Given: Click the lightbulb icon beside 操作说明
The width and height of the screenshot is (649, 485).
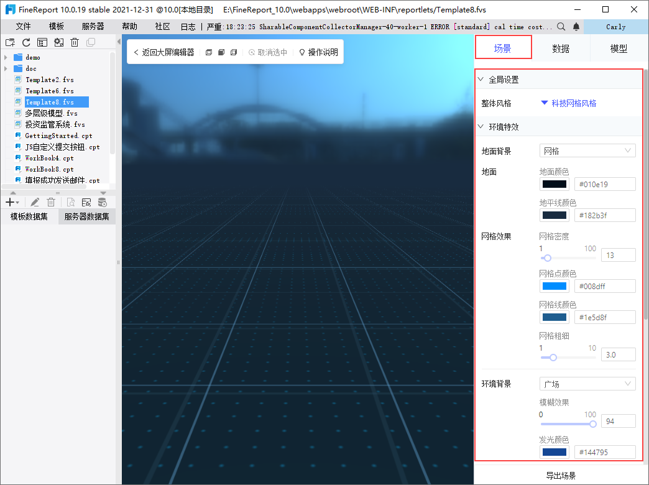Looking at the screenshot, I should [x=301, y=52].
